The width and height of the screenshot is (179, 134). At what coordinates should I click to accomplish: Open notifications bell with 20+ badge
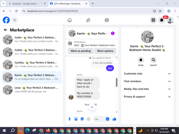[x=162, y=20]
